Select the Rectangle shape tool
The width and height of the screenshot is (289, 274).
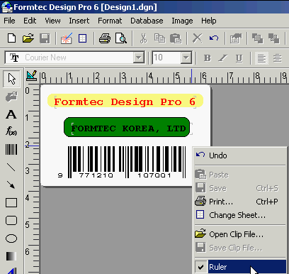click(11, 203)
